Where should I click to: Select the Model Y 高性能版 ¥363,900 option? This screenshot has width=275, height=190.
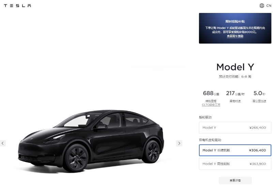(235, 164)
